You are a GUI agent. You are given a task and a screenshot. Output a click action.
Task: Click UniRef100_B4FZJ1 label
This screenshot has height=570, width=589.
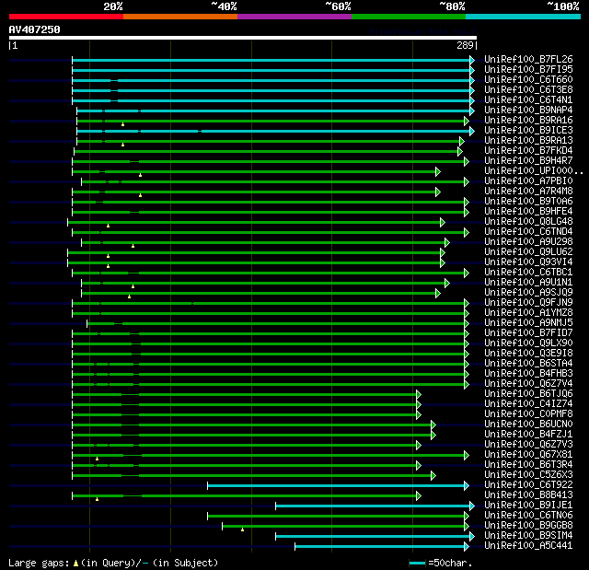[528, 435]
